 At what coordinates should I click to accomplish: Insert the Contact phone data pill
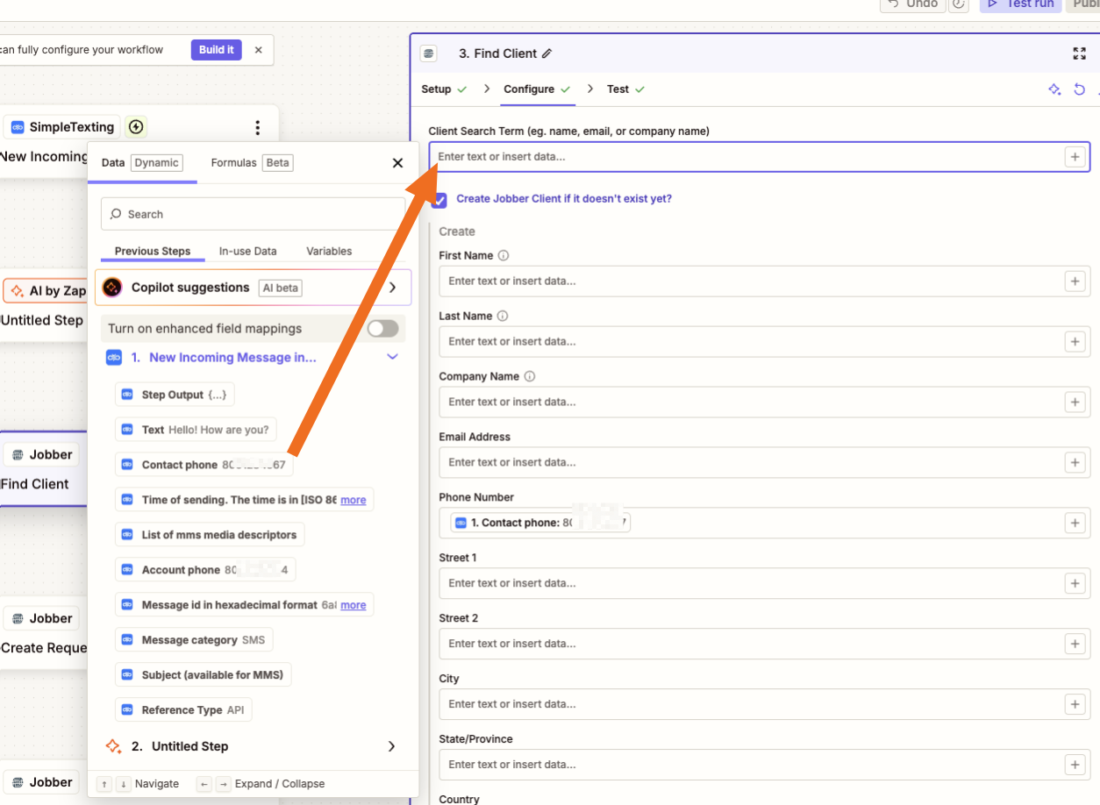pos(204,466)
